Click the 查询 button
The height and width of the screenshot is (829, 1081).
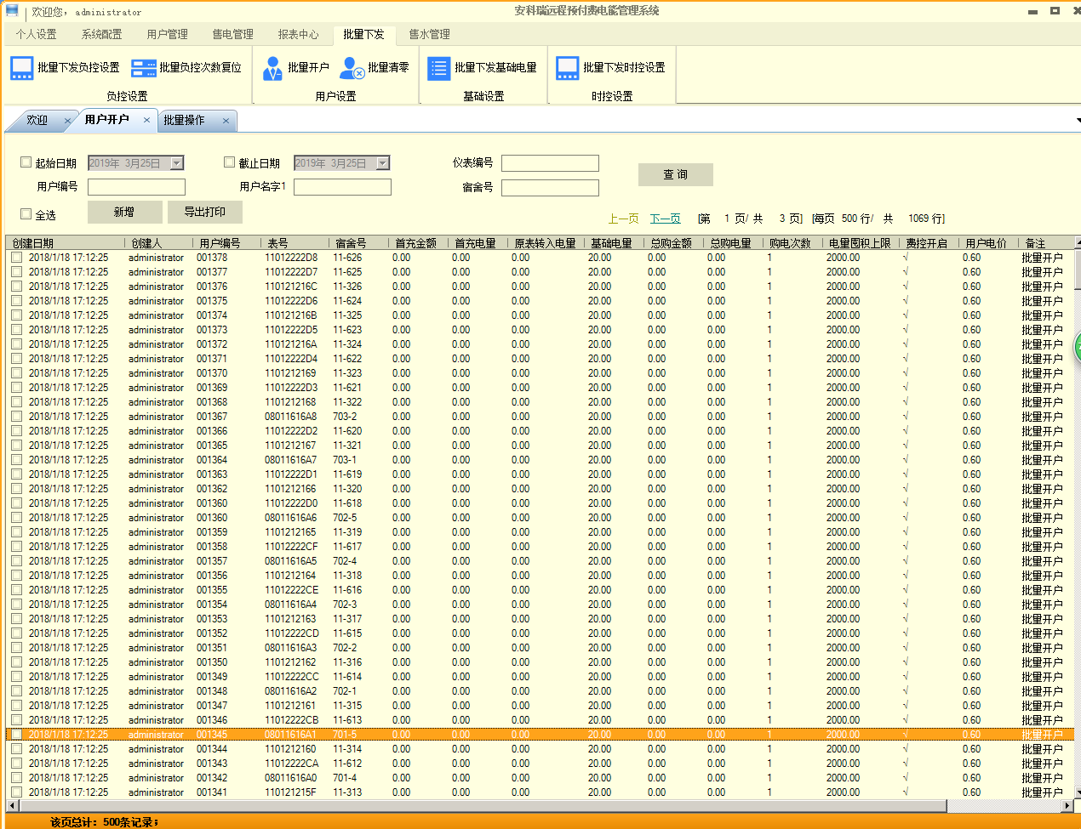point(676,174)
